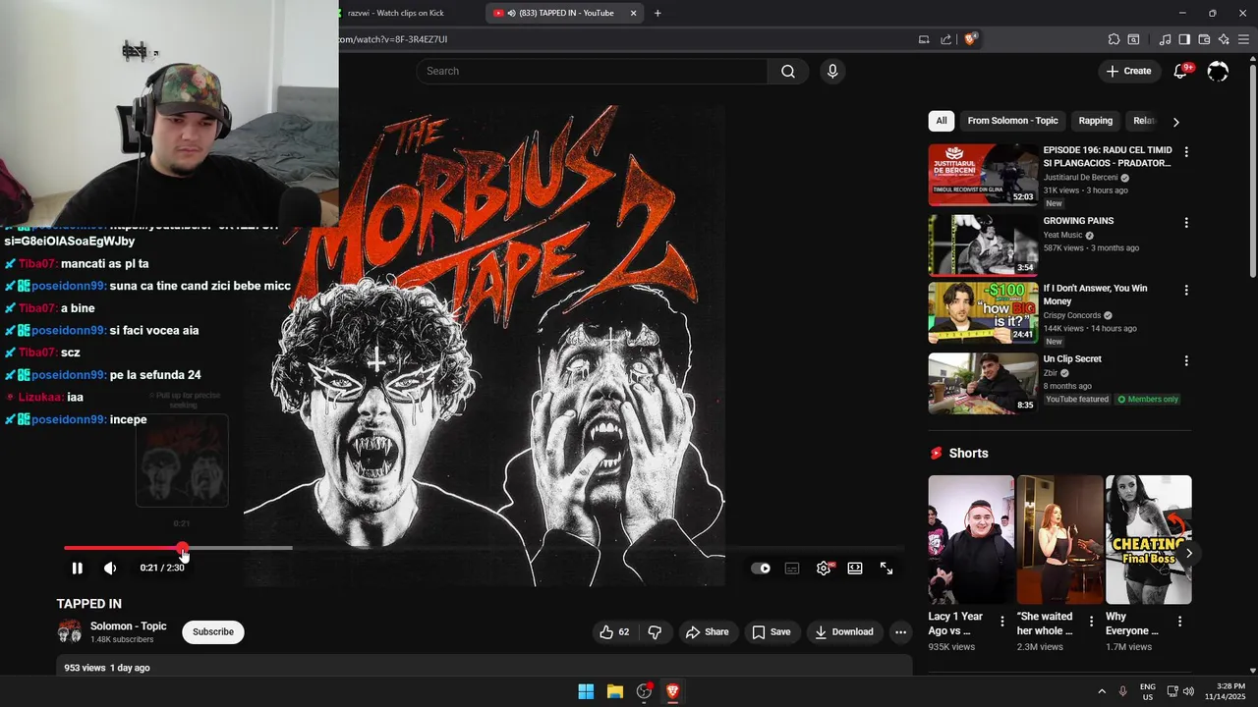The height and width of the screenshot is (707, 1258).
Task: Open the browser extensions puzzle icon
Action: click(x=1114, y=39)
